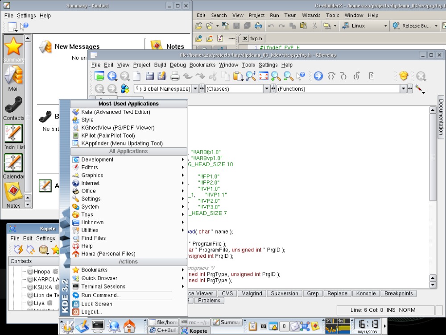Click the blue Back arrow in KDevelop toolbar
The image size is (446, 335).
[x=112, y=76]
